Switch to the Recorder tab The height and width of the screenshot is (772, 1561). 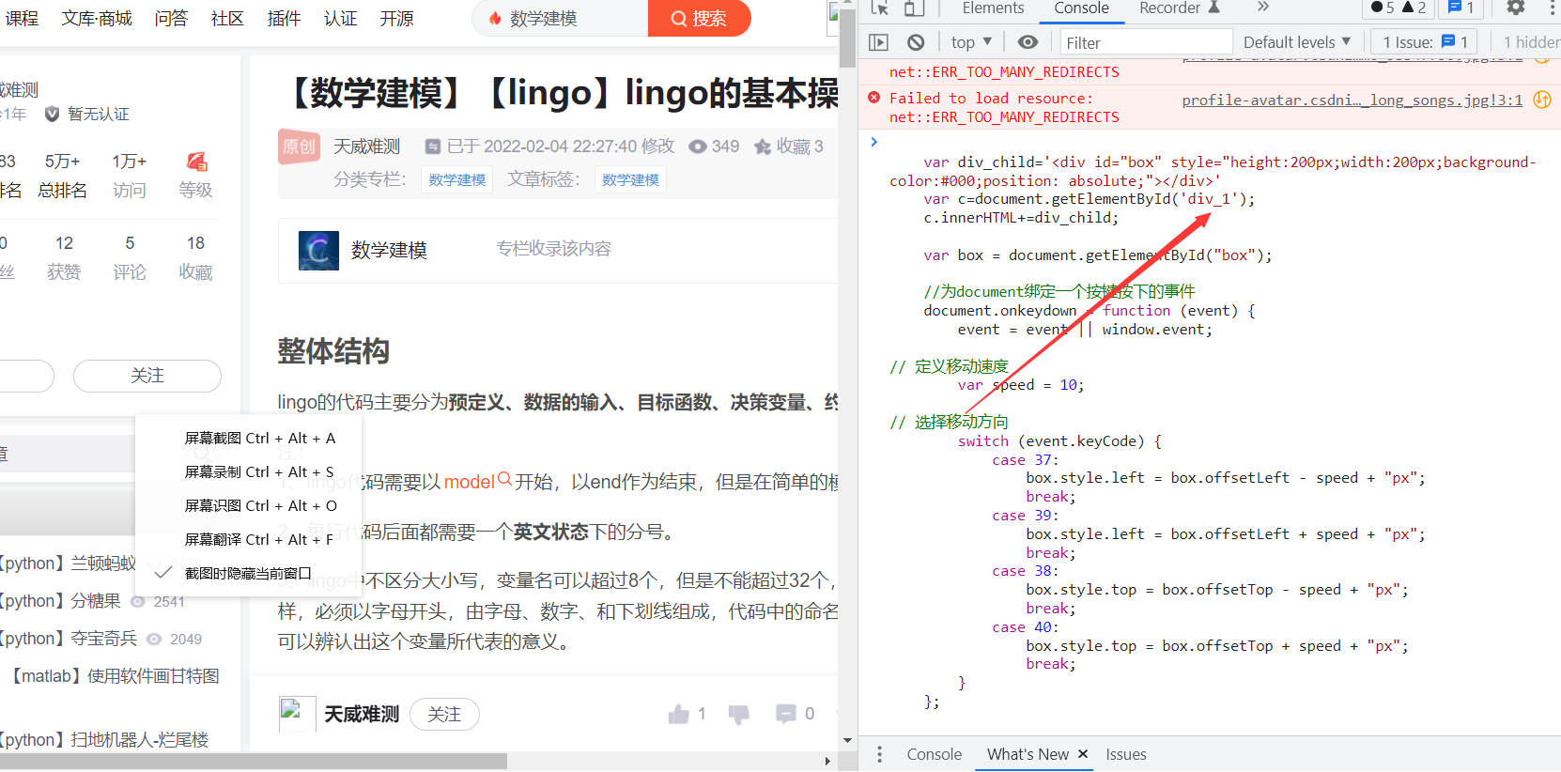tap(1179, 8)
